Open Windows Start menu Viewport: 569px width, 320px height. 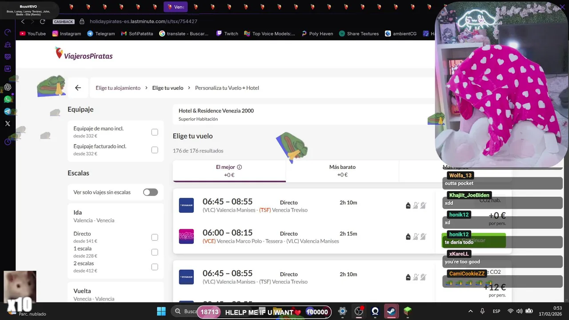pos(161,311)
